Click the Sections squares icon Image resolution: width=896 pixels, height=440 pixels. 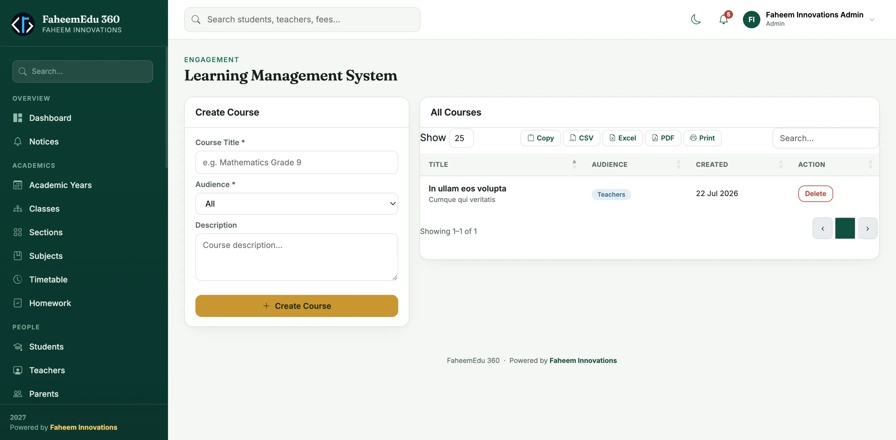pyautogui.click(x=18, y=232)
